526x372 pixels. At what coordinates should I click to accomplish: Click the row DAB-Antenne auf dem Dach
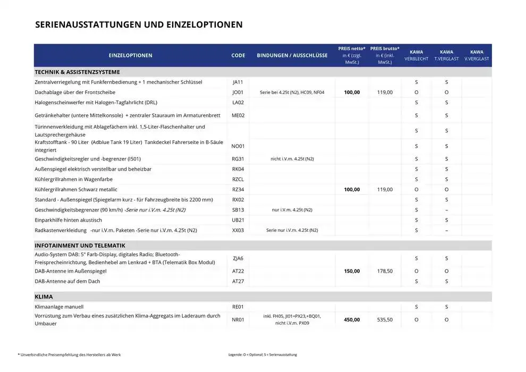(67, 281)
